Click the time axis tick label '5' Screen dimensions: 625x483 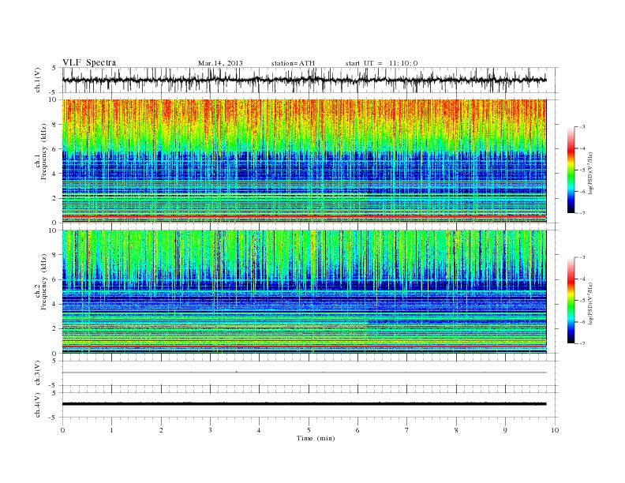(x=309, y=430)
